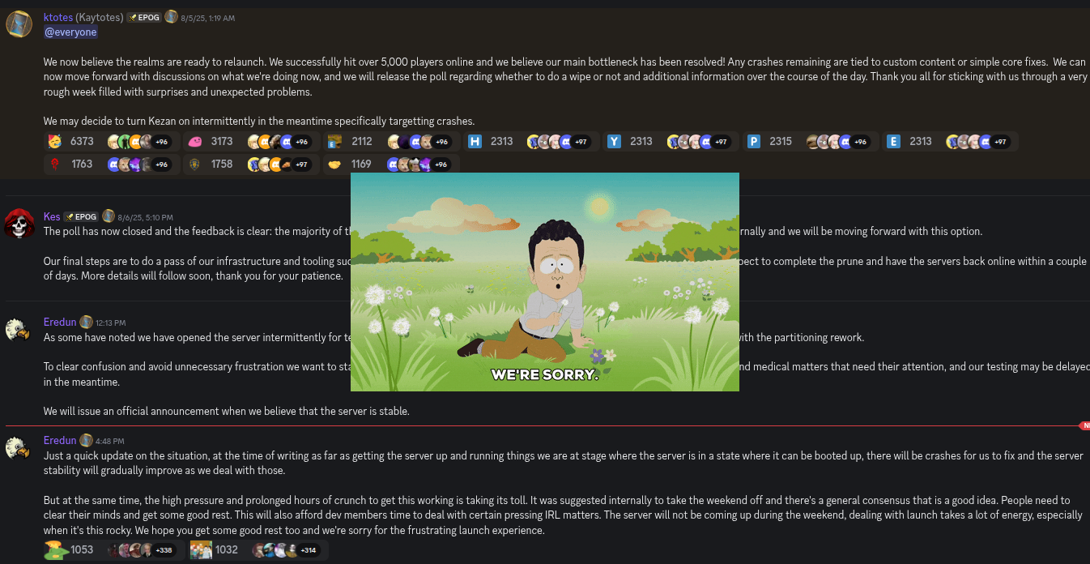1090x564 pixels.
Task: Click the role badge icon after Kes' EPOG tag
Action: pos(109,216)
